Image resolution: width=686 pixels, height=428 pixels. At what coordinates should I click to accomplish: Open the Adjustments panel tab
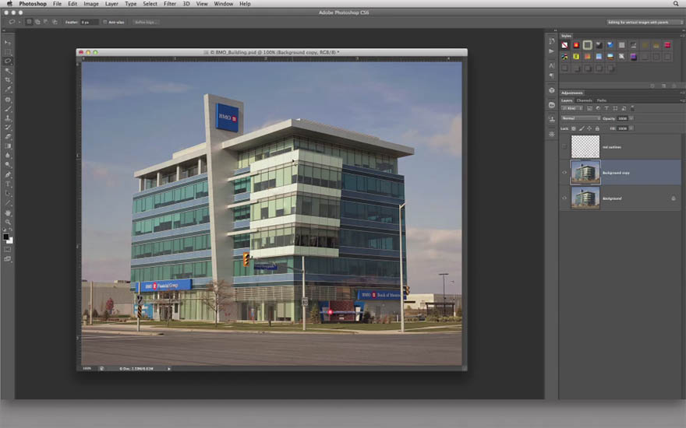(572, 93)
